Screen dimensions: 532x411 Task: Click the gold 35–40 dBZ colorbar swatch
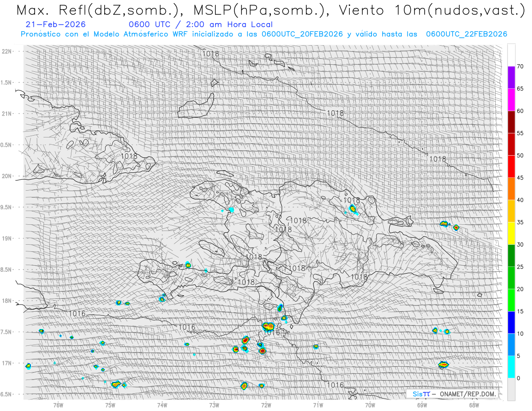pos(511,211)
